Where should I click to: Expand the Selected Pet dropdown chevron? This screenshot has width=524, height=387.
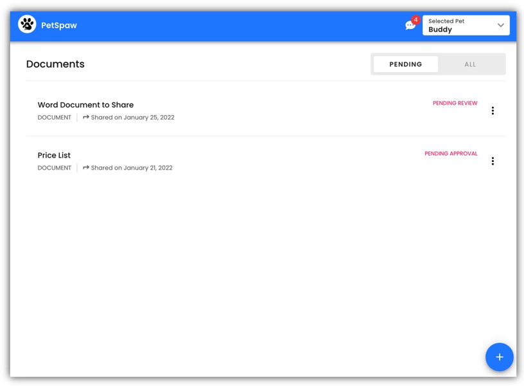click(501, 25)
